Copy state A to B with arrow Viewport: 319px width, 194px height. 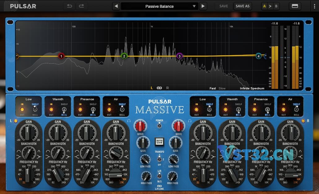(x=270, y=6)
